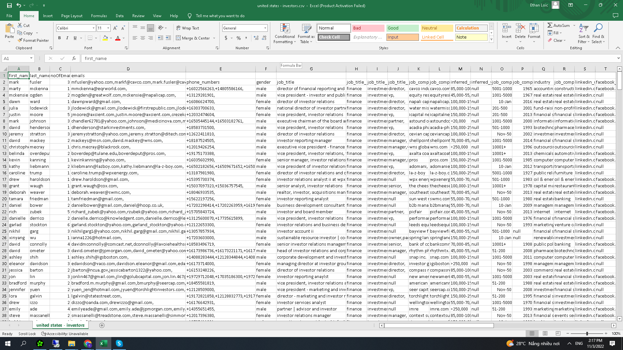This screenshot has height=350, width=623.
Task: Click the Increase Decimal icon
Action: point(256,38)
